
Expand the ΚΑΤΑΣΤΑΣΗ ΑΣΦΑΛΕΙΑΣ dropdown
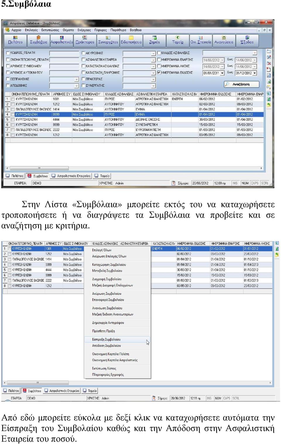(x=153, y=66)
